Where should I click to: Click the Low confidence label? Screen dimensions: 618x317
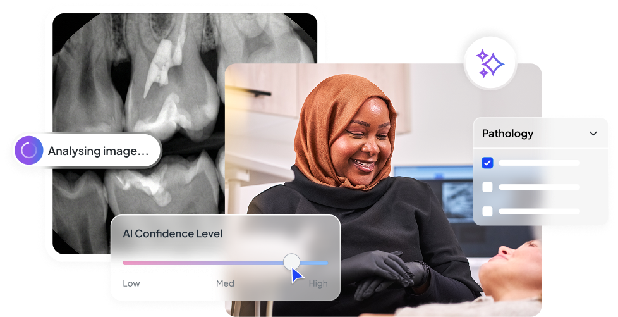[x=131, y=283]
